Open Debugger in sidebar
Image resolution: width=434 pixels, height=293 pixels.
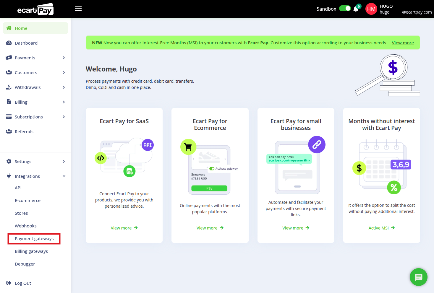[x=25, y=264]
